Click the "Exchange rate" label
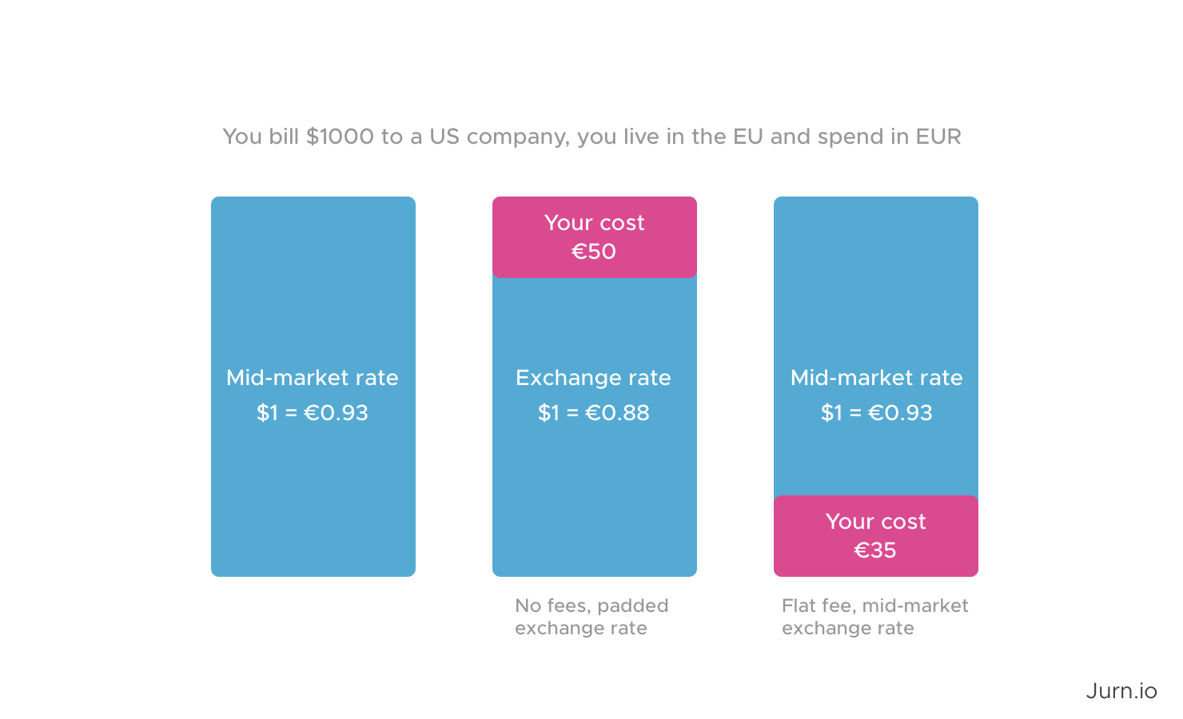1183x719 pixels. pos(593,378)
